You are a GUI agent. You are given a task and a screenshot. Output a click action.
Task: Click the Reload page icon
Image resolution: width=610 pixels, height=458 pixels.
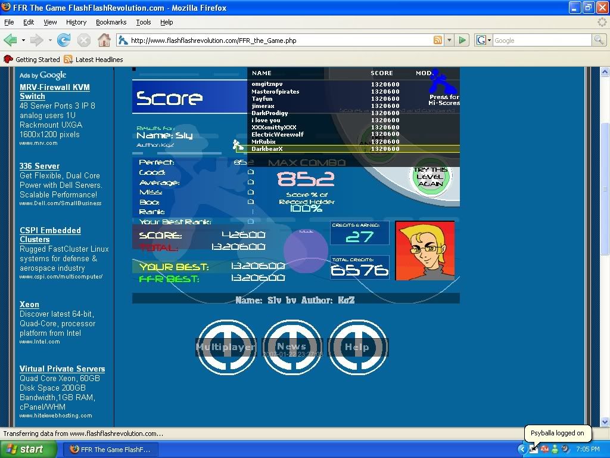click(x=64, y=41)
